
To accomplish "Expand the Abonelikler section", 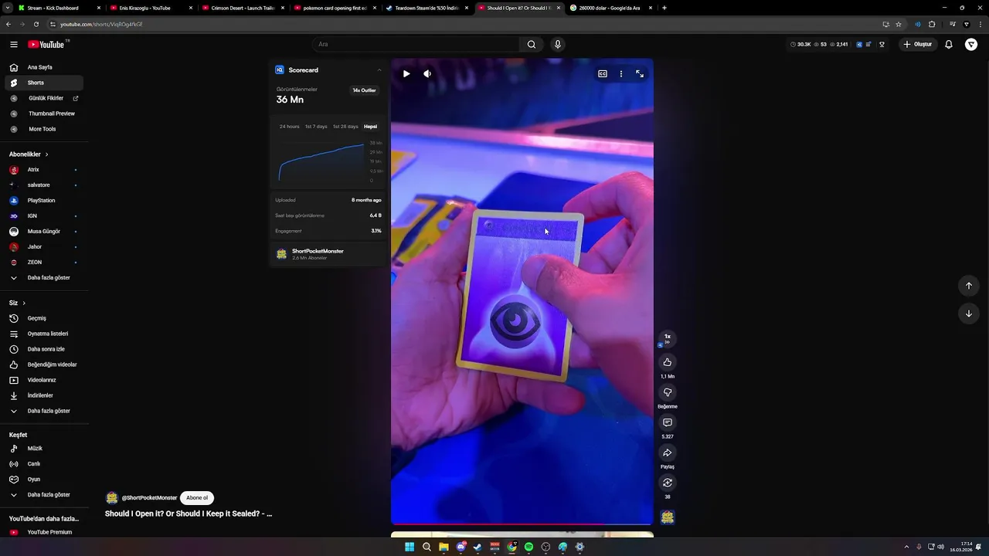I will pyautogui.click(x=29, y=154).
